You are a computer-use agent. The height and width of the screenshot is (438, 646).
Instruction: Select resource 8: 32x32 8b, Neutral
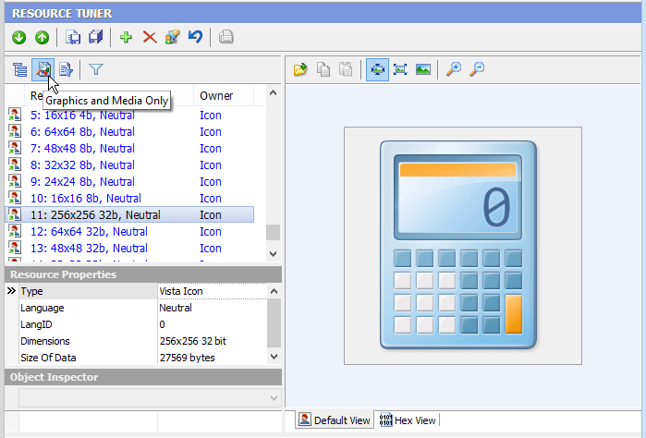(x=129, y=164)
